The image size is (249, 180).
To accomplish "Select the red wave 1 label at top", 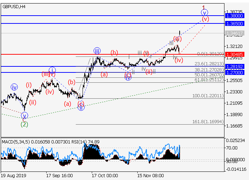I will pyautogui.click(x=203, y=7).
